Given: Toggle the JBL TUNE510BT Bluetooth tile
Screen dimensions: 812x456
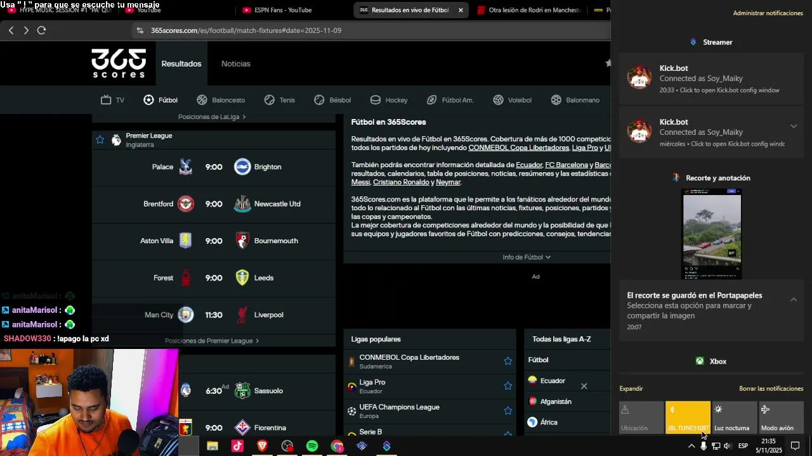Looking at the screenshot, I should click(688, 417).
